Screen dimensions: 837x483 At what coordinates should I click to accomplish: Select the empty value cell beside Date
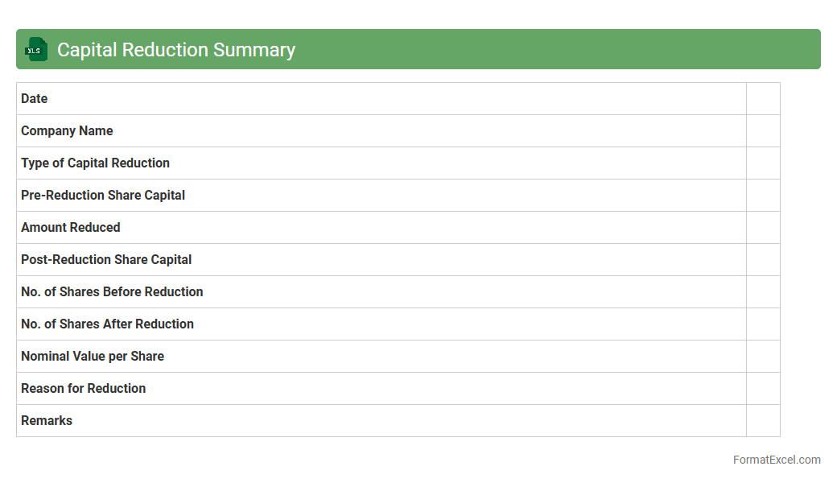pos(762,99)
